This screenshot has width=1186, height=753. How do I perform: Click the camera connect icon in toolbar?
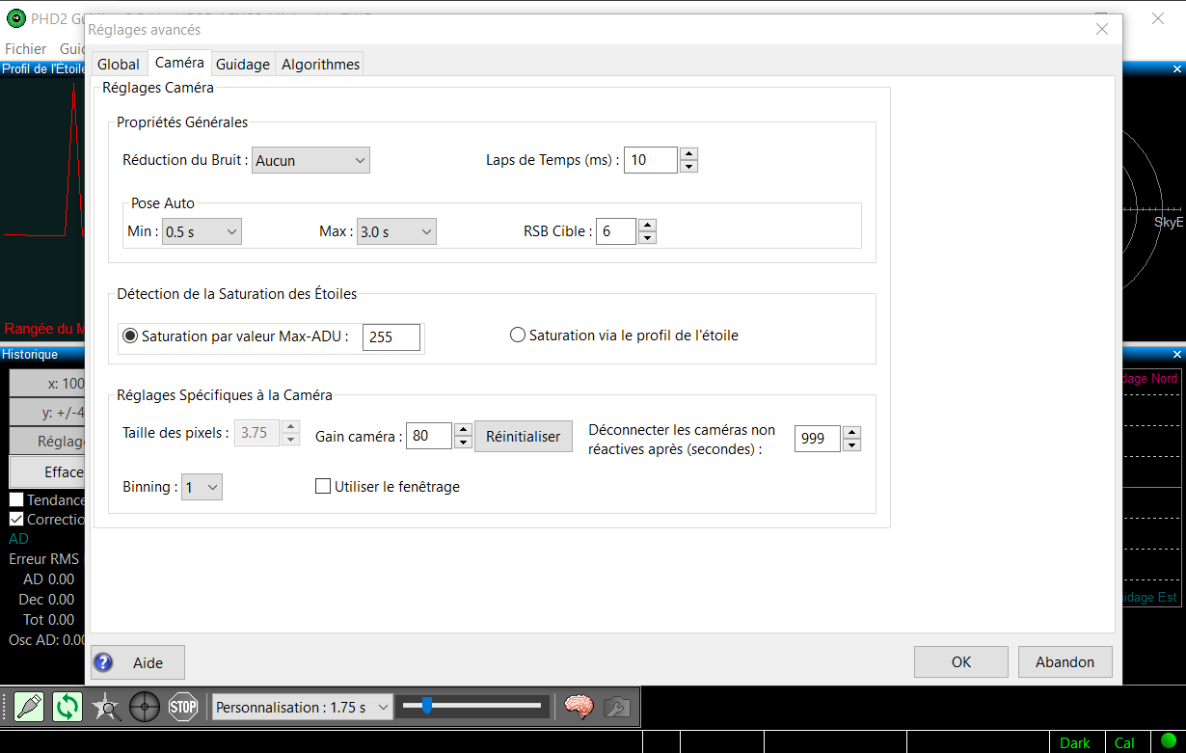tap(29, 707)
